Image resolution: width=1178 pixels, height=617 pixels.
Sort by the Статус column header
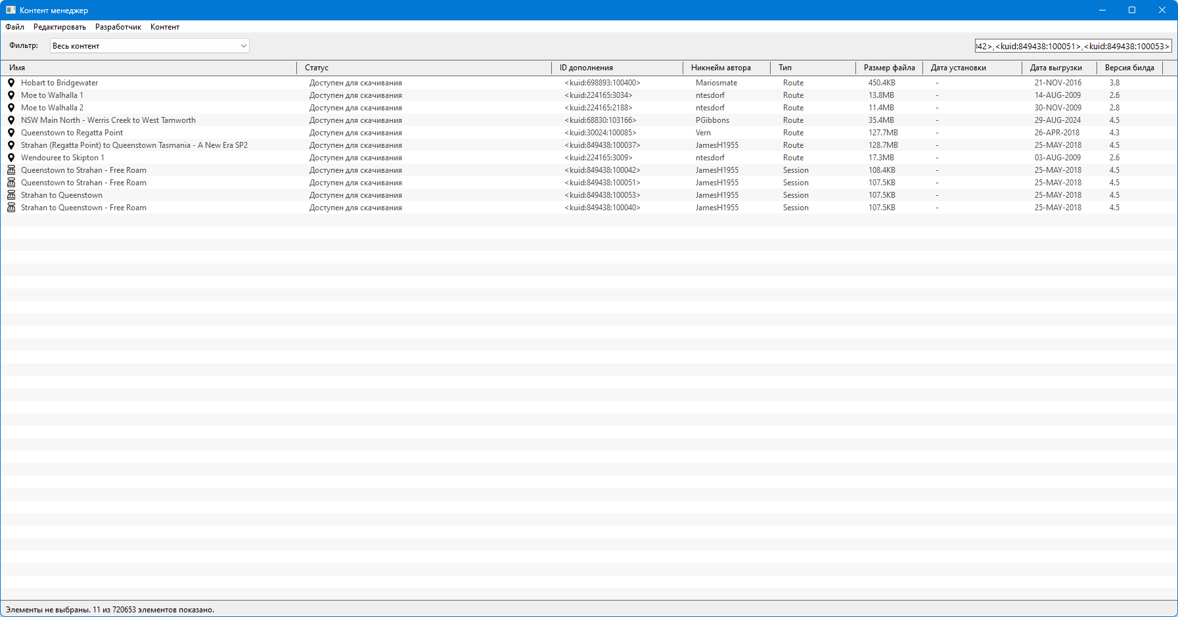424,68
